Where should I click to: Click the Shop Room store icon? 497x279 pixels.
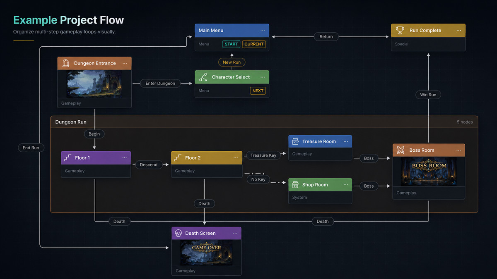point(295,185)
